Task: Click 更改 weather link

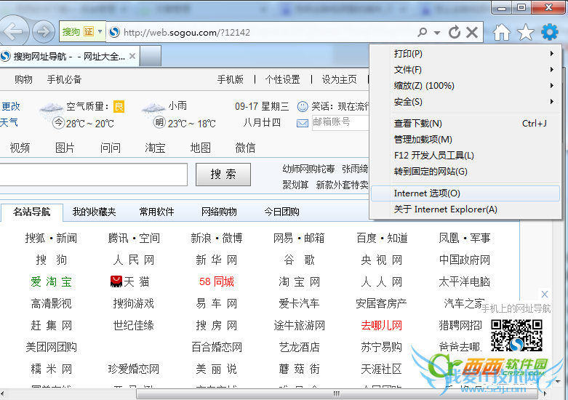Action: pyautogui.click(x=10, y=106)
